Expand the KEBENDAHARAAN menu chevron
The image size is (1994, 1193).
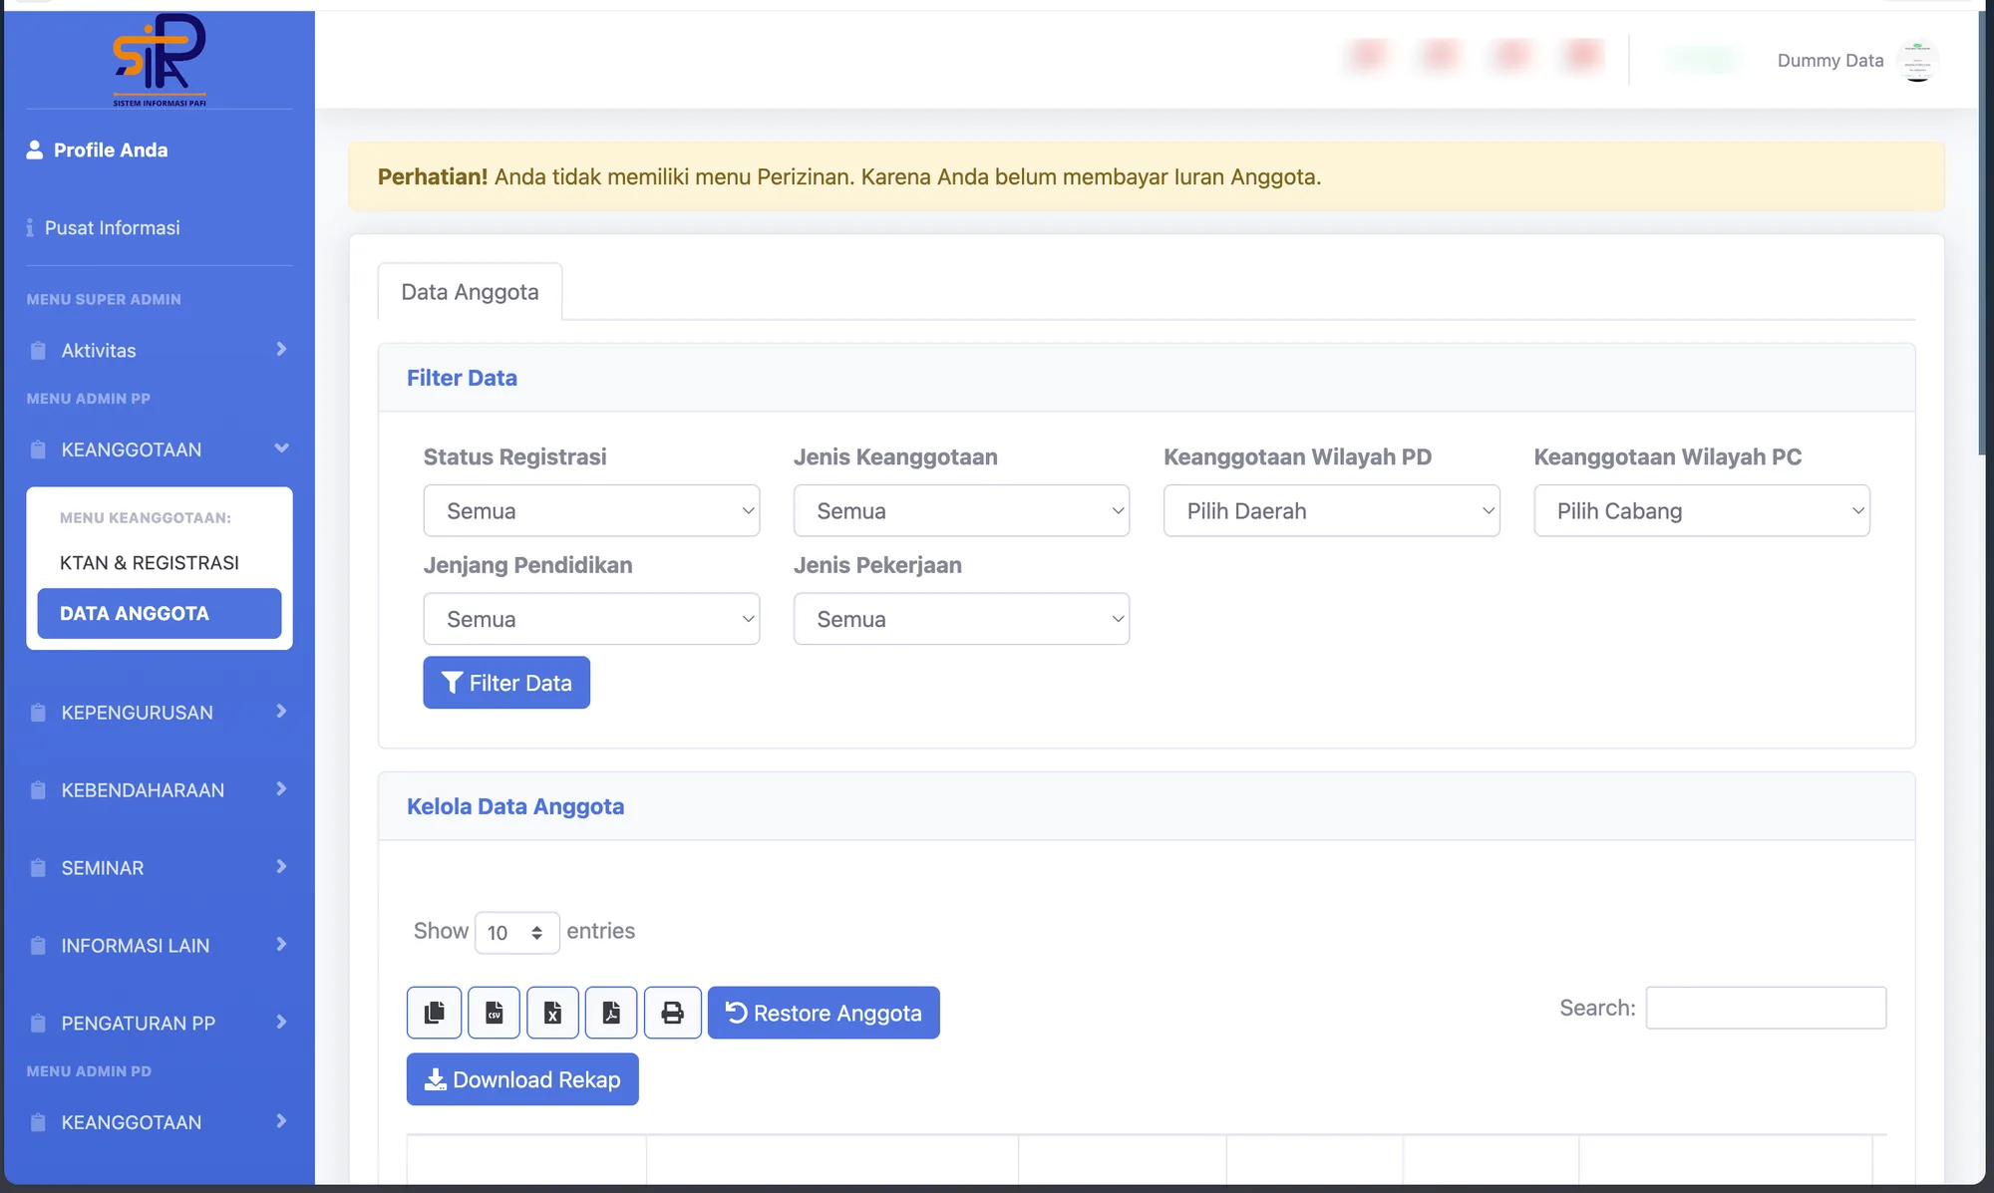pos(281,789)
